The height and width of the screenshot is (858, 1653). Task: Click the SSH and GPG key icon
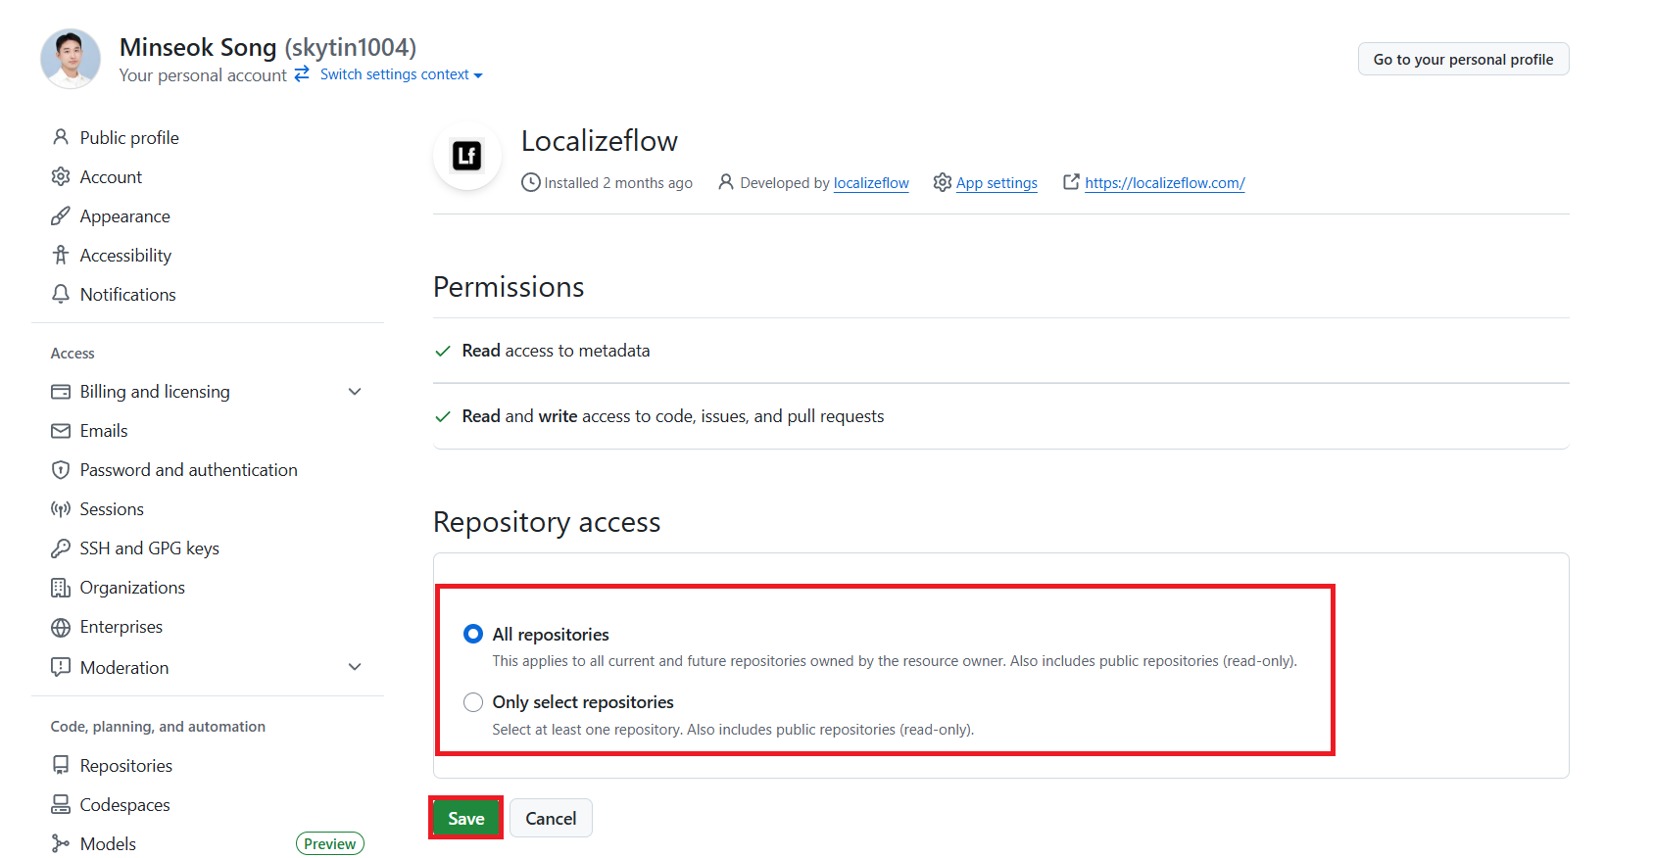click(61, 548)
